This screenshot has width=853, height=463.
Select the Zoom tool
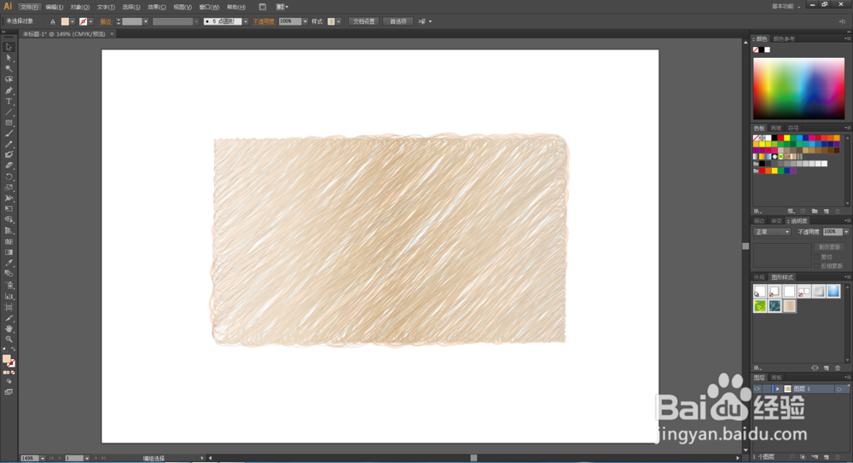tap(9, 339)
